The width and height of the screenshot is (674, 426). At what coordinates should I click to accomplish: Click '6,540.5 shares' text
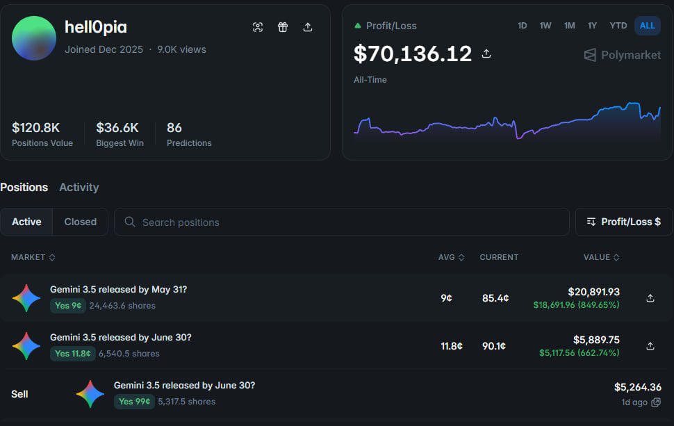tap(129, 353)
